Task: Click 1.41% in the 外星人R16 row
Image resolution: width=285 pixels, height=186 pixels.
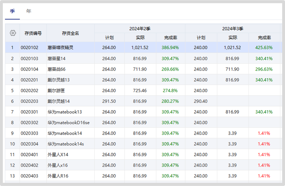Action: click(264, 176)
